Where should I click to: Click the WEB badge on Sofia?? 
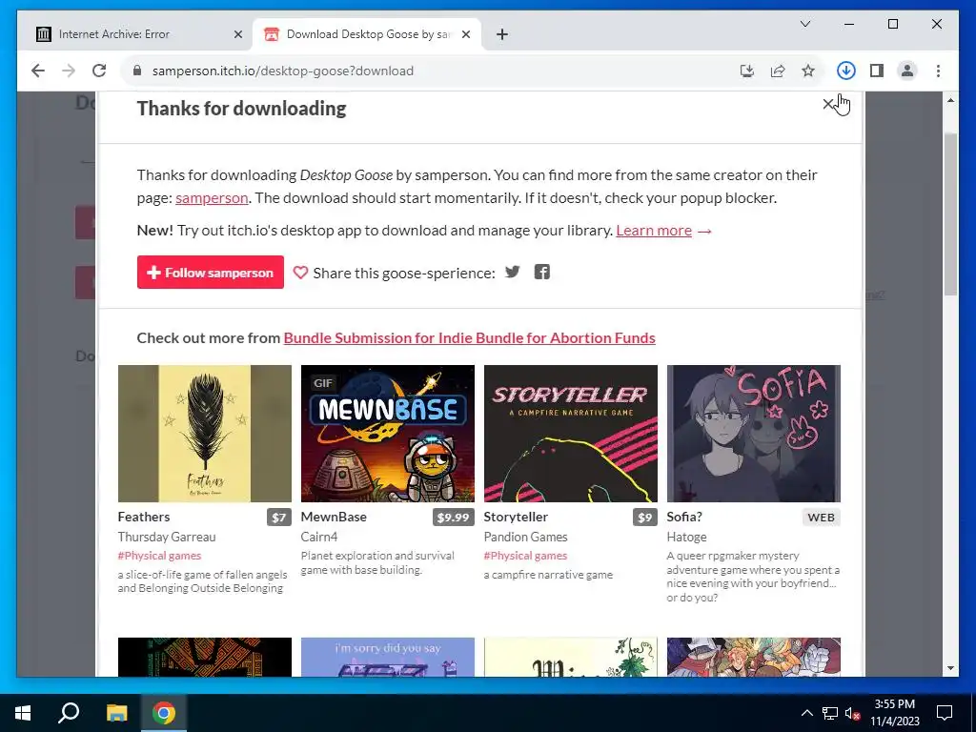pyautogui.click(x=821, y=518)
